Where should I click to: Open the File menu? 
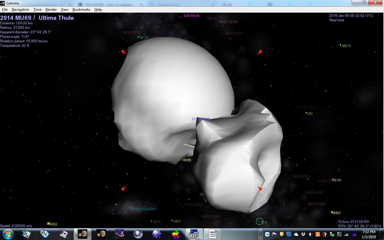(x=5, y=10)
